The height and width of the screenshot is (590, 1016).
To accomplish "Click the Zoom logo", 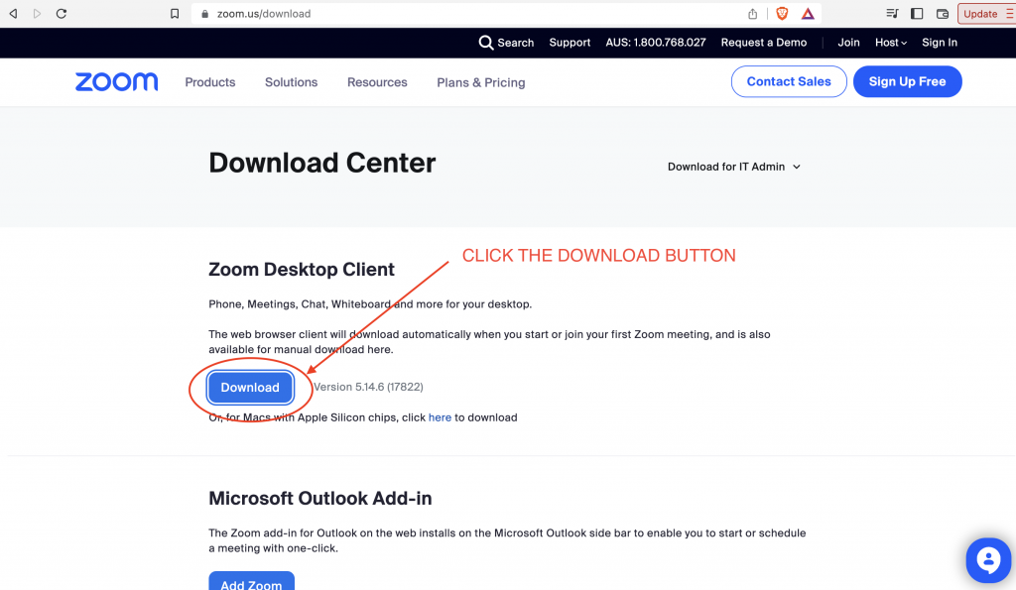I will [x=117, y=81].
